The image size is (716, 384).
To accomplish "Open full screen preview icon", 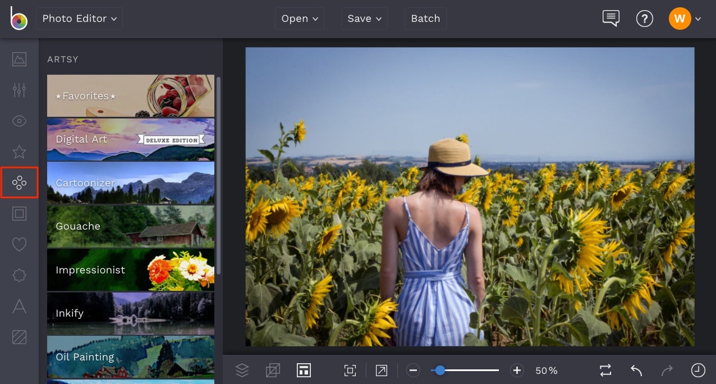I will pos(381,370).
